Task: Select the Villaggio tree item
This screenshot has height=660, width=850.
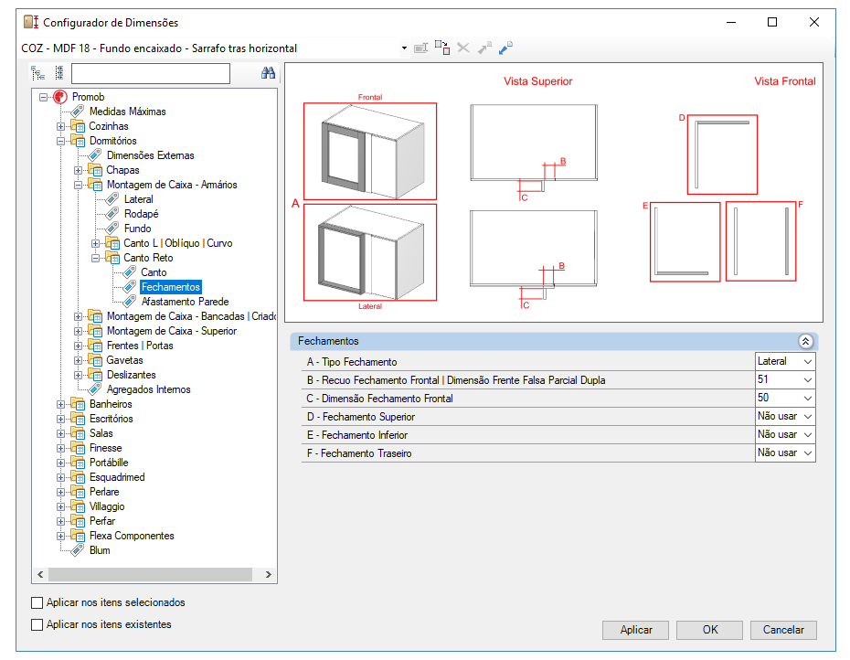Action: [x=107, y=506]
